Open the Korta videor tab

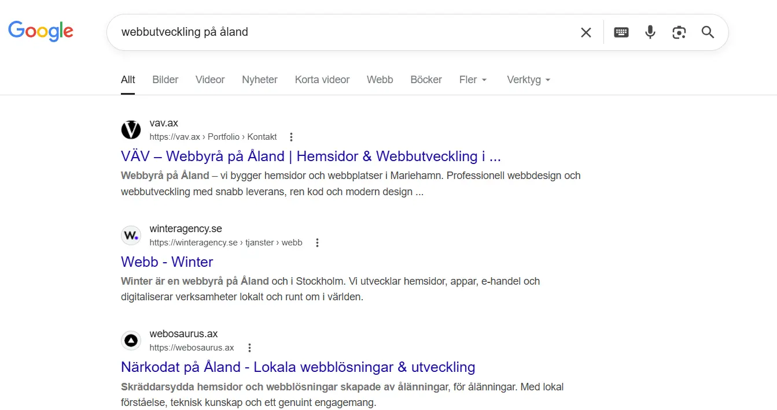point(322,80)
